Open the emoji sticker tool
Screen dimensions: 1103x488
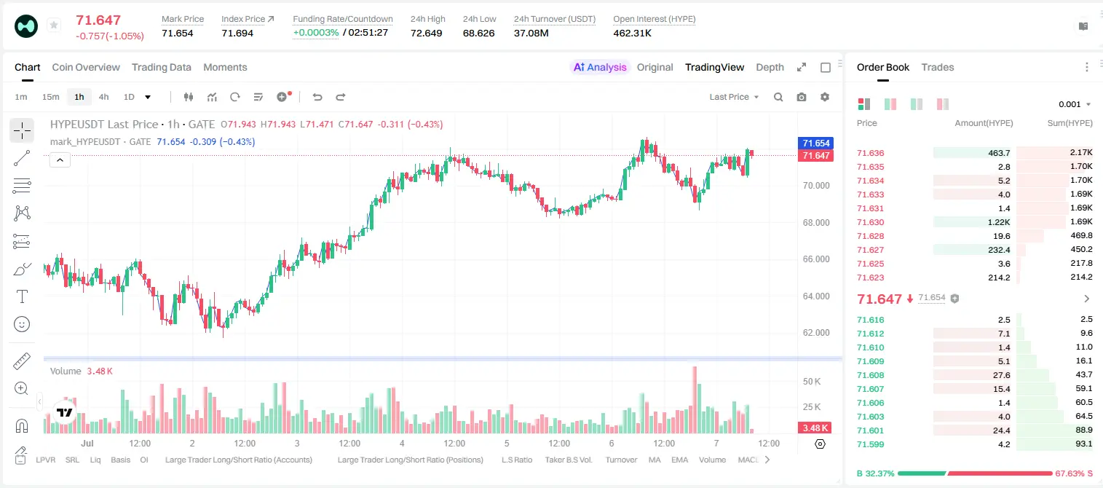click(22, 324)
